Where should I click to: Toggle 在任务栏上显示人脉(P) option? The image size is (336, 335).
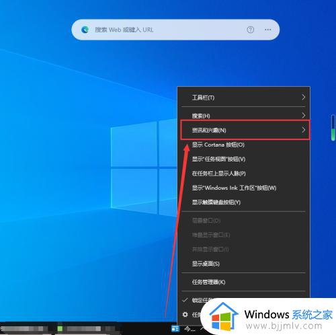(x=243, y=174)
